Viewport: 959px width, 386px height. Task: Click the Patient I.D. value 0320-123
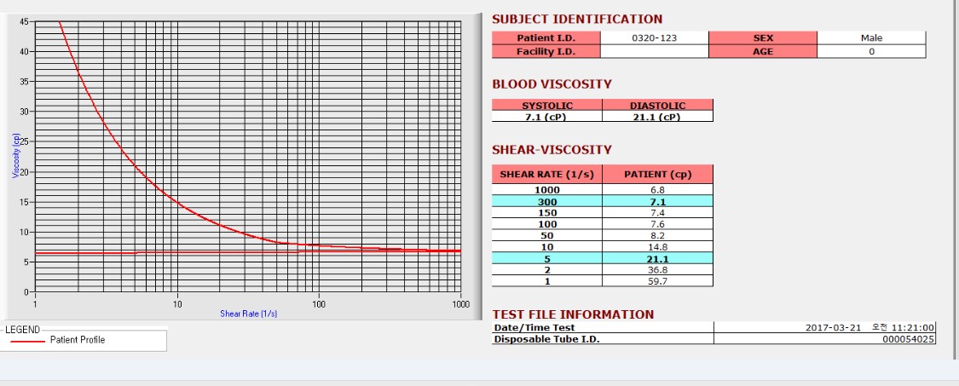coord(655,38)
